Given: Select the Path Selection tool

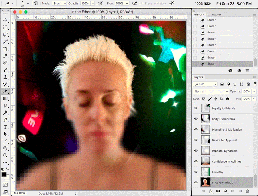Looking at the screenshot, I should click(5, 134).
